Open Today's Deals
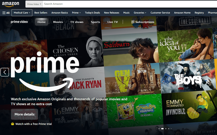Viewport: 217px width, 135px height. tap(92, 13)
